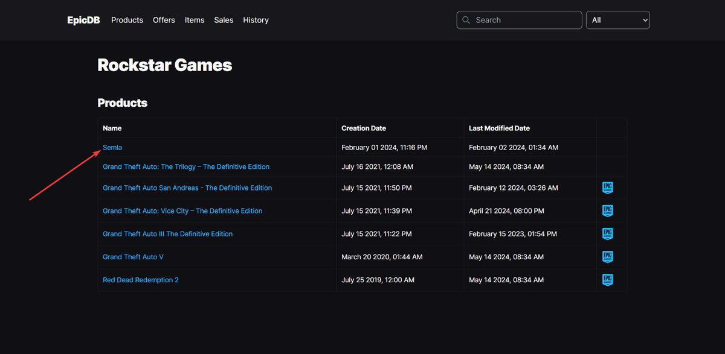Open the Products menu item
The height and width of the screenshot is (354, 725).
pos(127,20)
